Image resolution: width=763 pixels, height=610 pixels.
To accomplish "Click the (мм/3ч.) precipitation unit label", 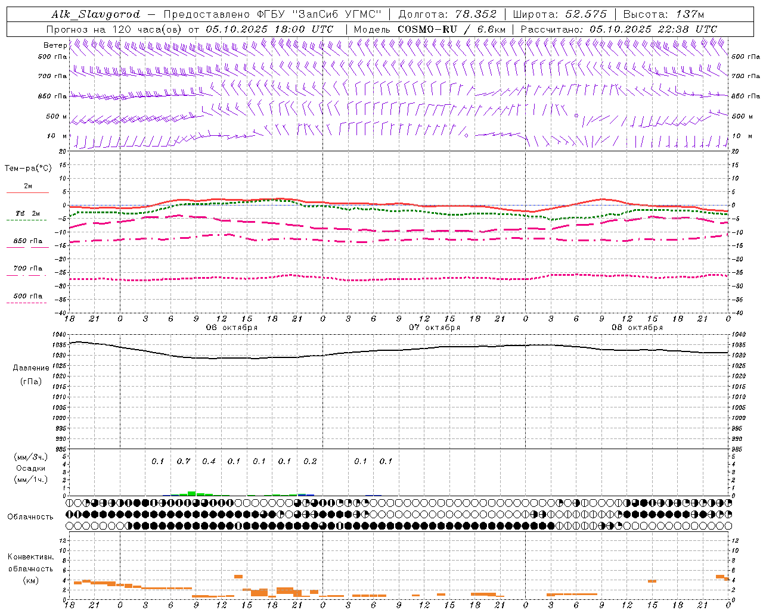I will (31, 457).
